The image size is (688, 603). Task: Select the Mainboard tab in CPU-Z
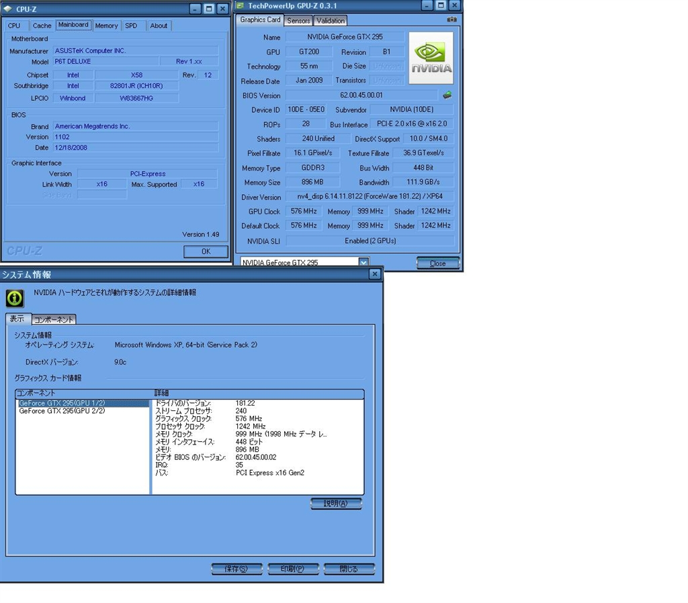coord(73,25)
